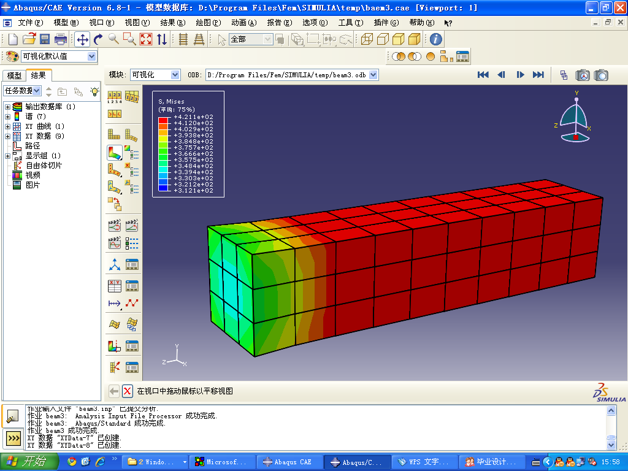Enable the shaded render style
The height and width of the screenshot is (471, 628).
click(x=415, y=39)
